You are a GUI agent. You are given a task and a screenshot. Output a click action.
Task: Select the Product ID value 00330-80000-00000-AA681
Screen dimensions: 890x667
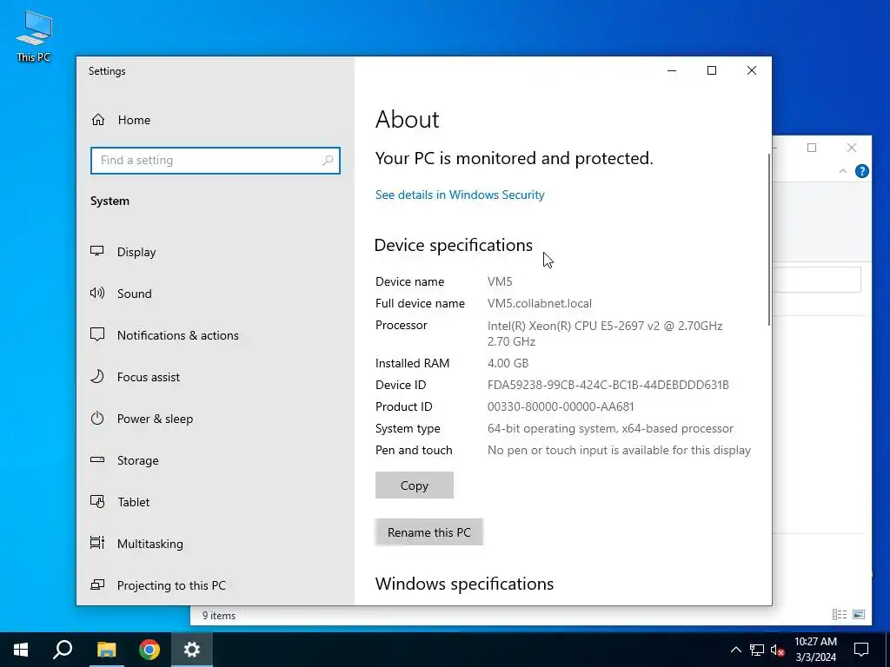(x=561, y=406)
